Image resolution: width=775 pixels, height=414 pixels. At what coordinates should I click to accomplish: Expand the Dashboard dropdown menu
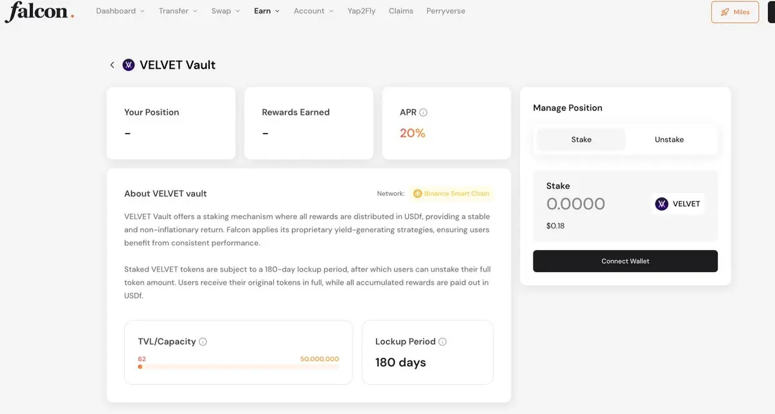point(120,11)
